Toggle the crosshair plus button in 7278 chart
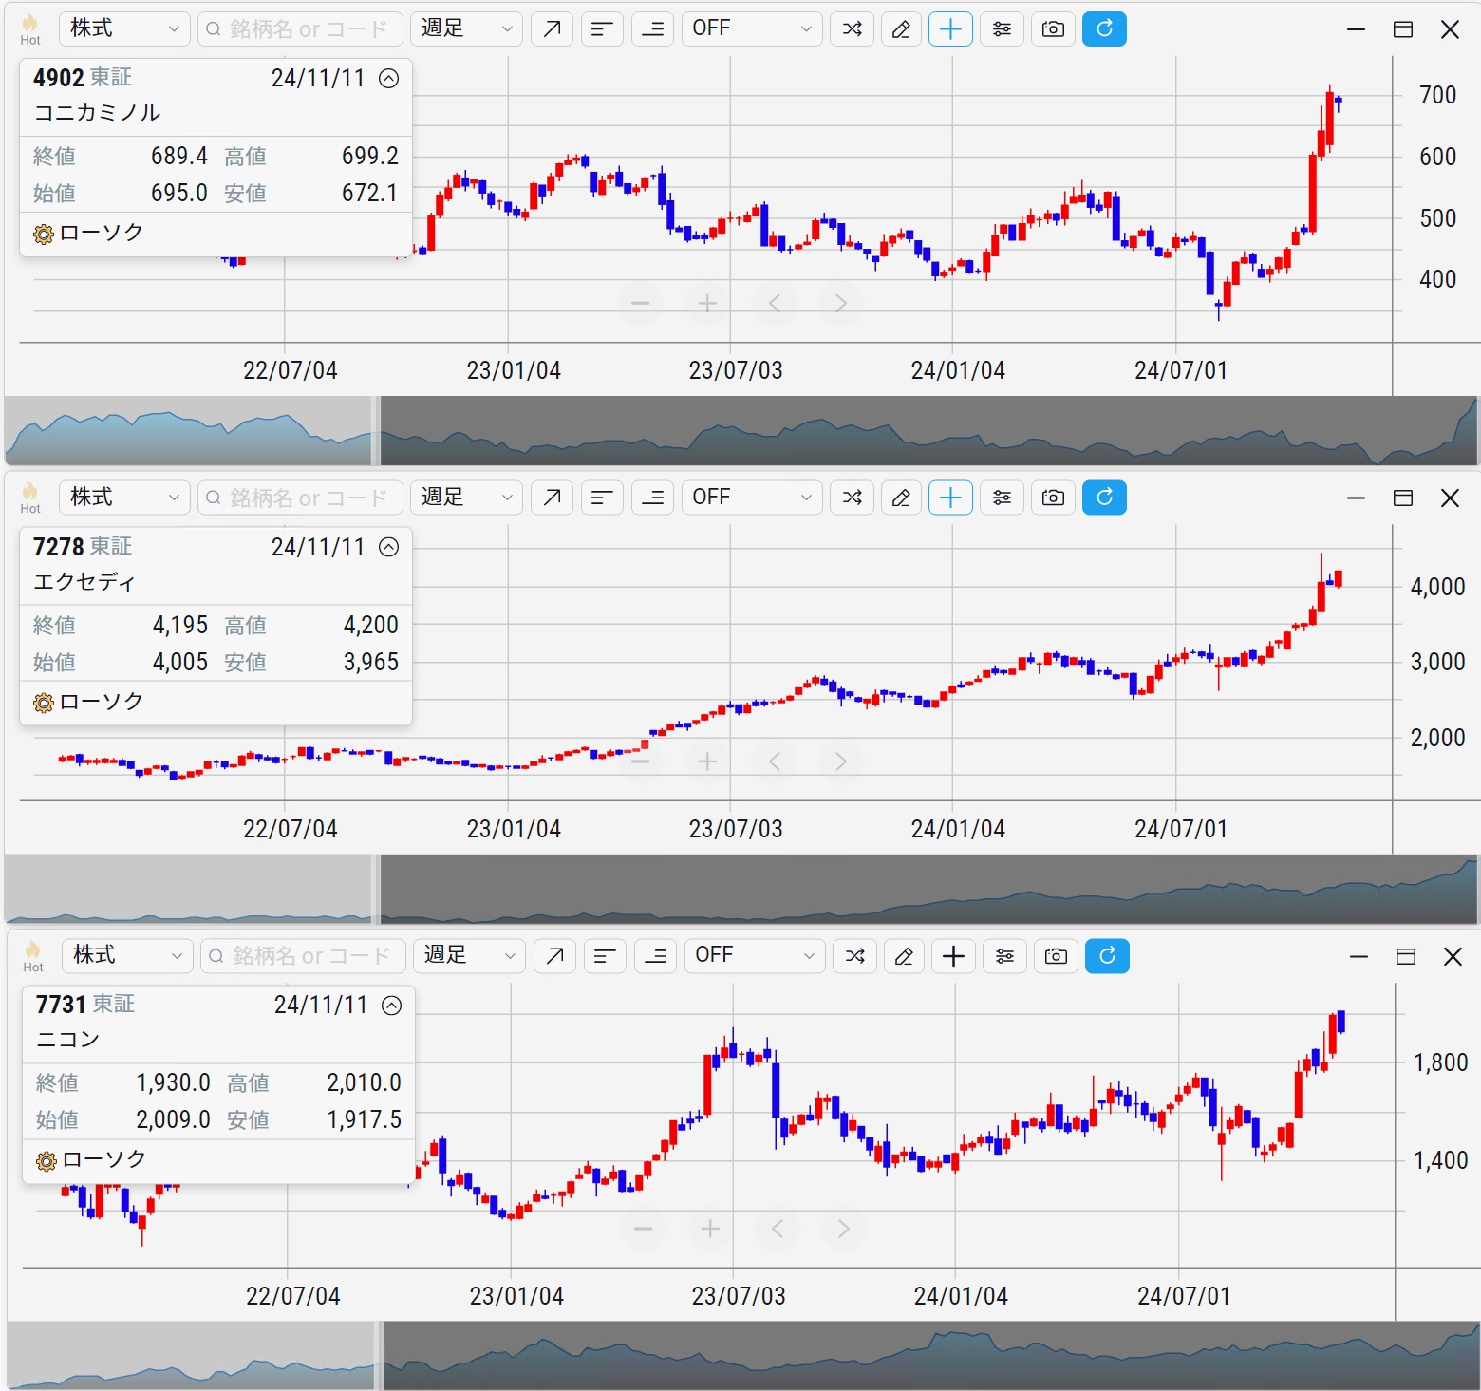This screenshot has width=1481, height=1391. coord(950,497)
